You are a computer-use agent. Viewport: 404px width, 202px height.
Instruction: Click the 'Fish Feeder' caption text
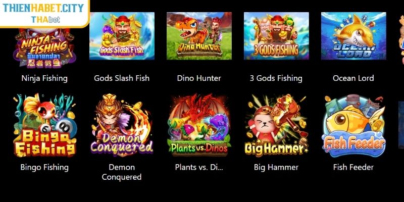click(x=353, y=167)
